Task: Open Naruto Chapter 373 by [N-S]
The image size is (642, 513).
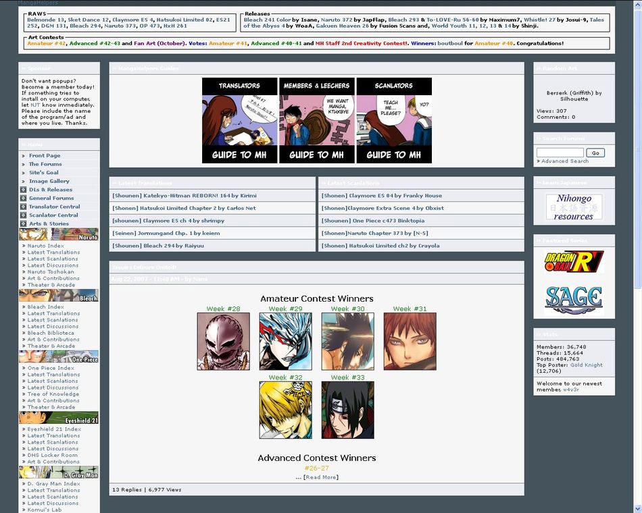Action: coord(374,233)
